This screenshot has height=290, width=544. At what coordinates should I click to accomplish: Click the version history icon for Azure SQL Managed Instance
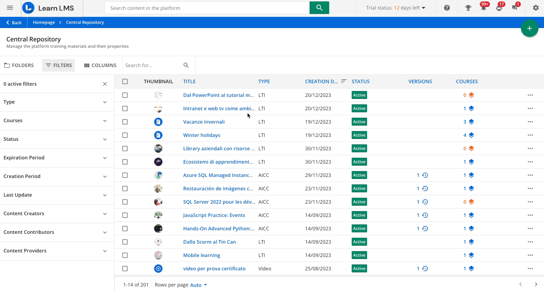[425, 175]
